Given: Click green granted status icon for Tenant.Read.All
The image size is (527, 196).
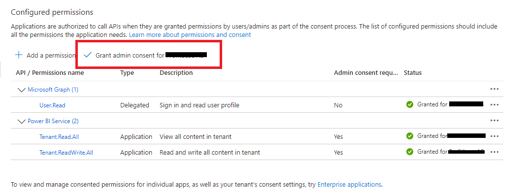Looking at the screenshot, I should click(x=409, y=136).
